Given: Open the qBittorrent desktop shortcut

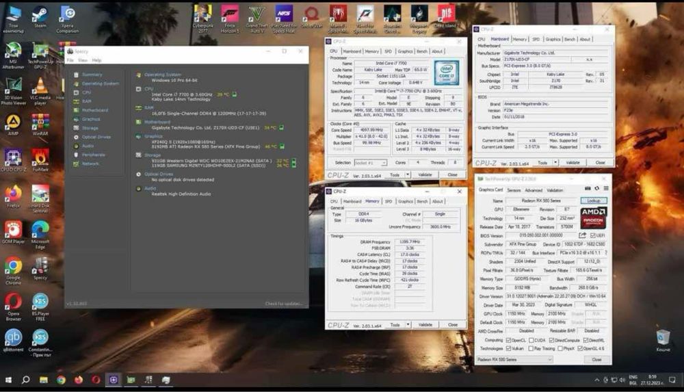Looking at the screenshot, I should 13,341.
